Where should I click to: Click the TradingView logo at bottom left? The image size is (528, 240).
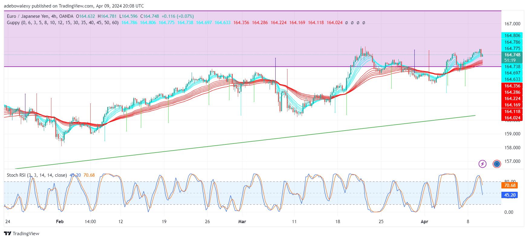[x=22, y=233]
